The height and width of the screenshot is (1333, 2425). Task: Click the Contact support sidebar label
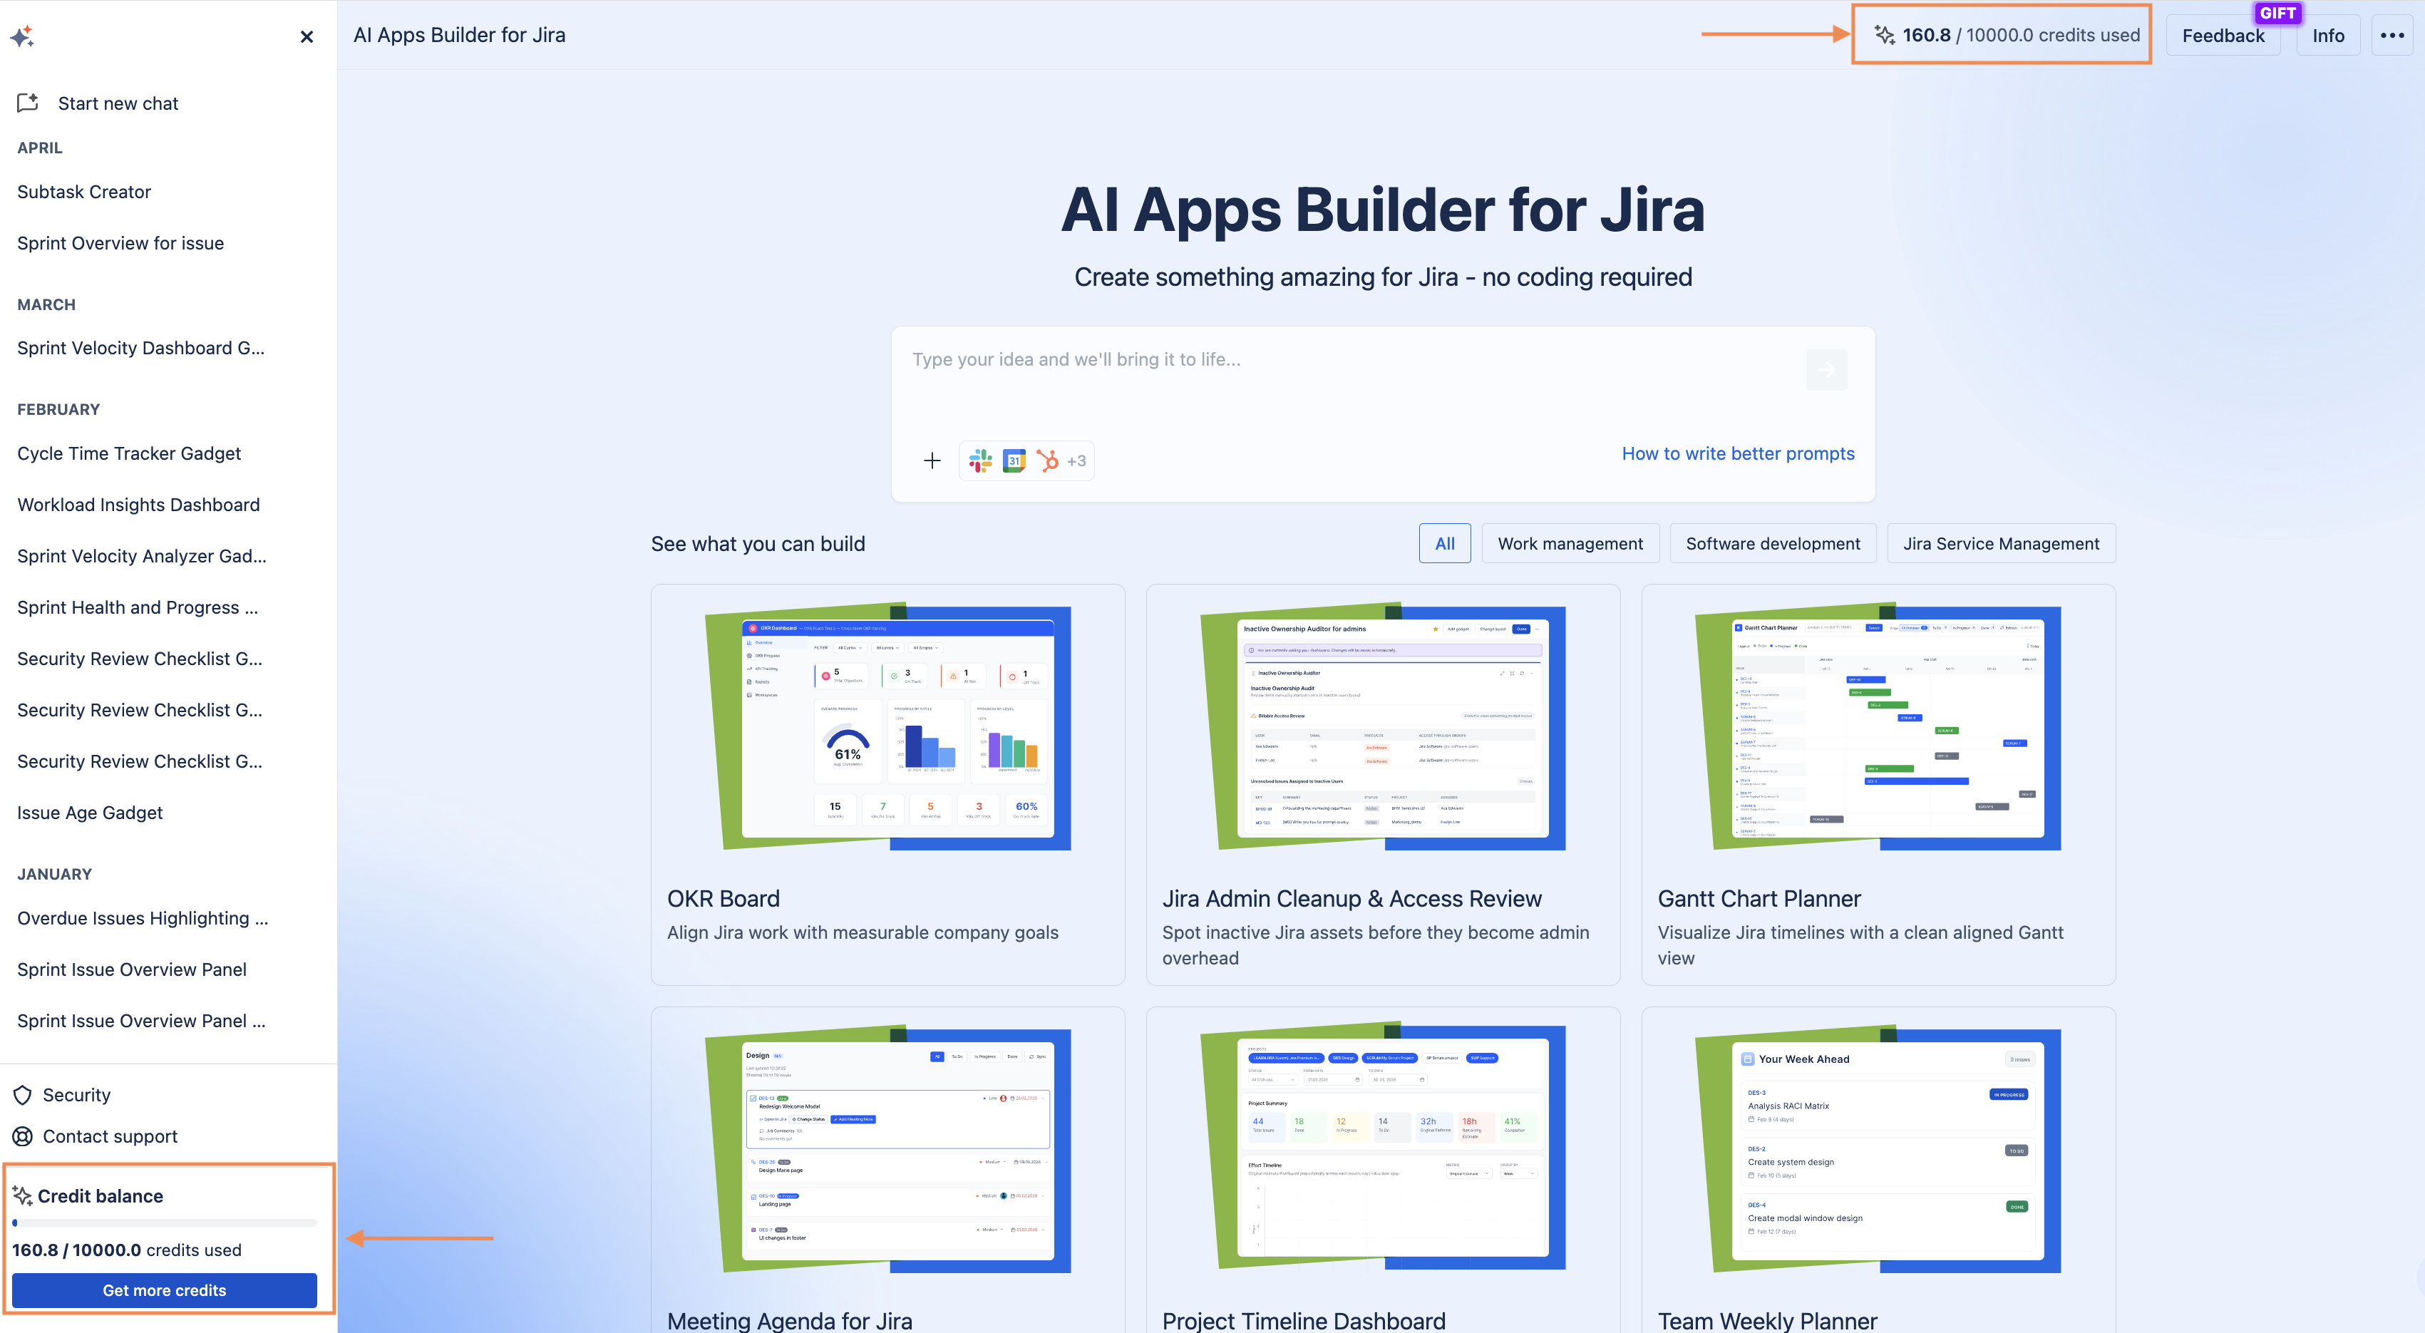pyautogui.click(x=110, y=1136)
